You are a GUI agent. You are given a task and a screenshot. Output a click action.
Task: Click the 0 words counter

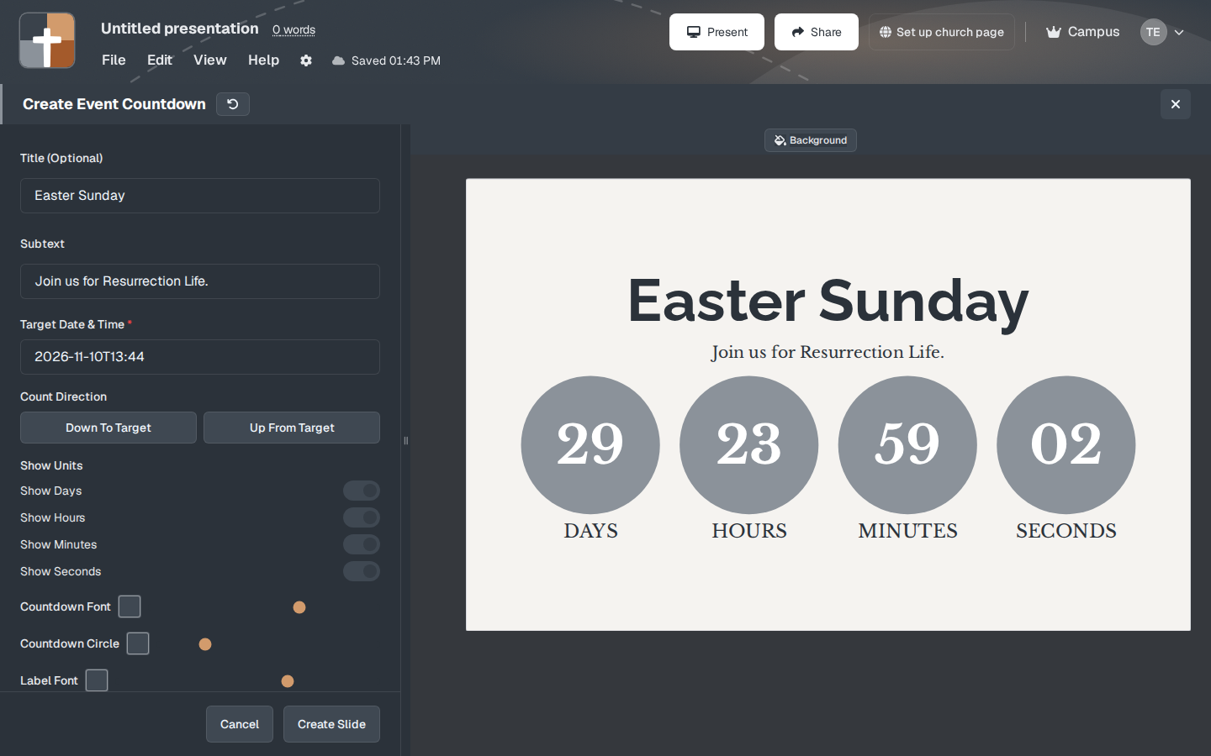(x=293, y=30)
